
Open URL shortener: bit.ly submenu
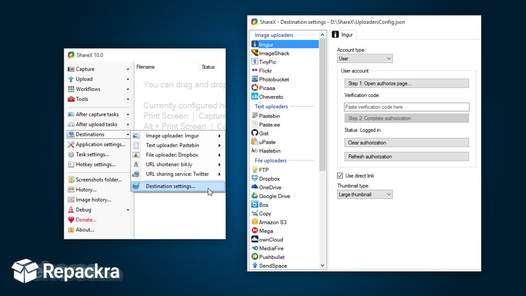coord(178,165)
